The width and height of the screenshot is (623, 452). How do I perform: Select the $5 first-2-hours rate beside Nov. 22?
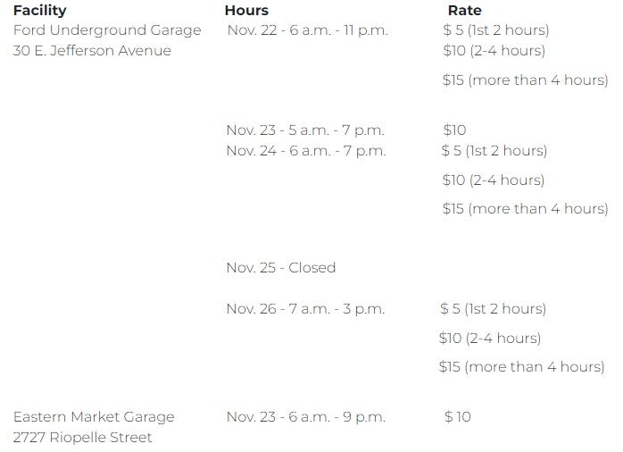pos(495,30)
